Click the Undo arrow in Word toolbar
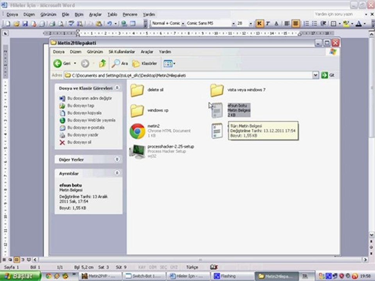The width and height of the screenshot is (375, 281). pyautogui.click(x=109, y=23)
